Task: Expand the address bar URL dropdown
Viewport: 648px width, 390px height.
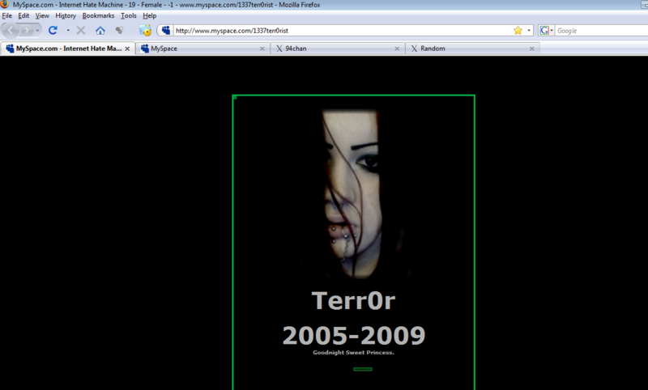Action: pyautogui.click(x=529, y=31)
